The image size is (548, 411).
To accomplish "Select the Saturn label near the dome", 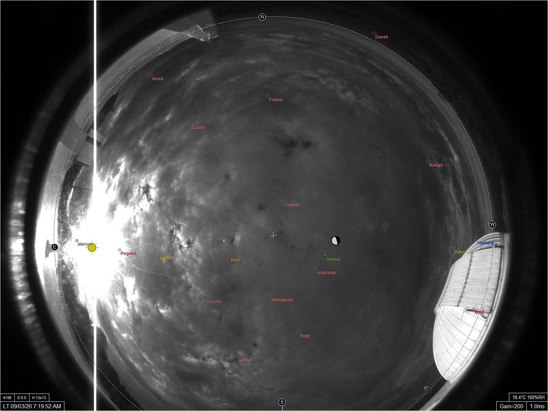I will click(460, 252).
